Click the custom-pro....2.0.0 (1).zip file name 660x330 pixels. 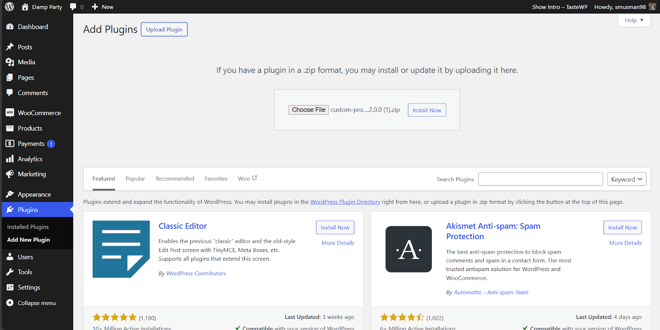coord(365,110)
